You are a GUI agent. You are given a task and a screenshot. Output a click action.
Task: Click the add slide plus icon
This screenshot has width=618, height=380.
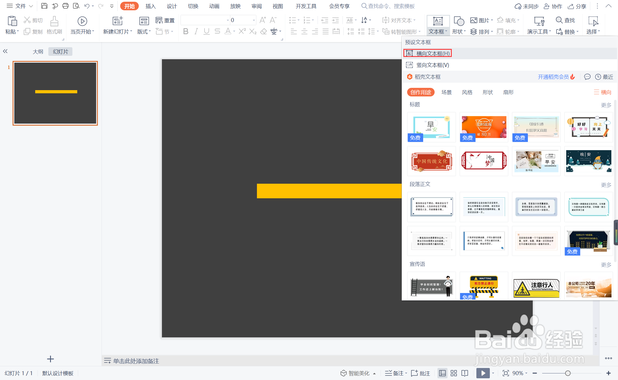50,359
